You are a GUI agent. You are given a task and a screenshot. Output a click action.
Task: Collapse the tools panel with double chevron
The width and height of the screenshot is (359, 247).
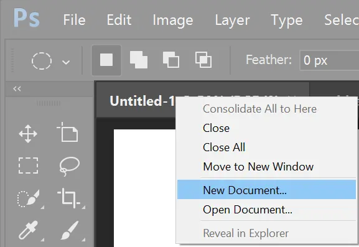tap(17, 88)
